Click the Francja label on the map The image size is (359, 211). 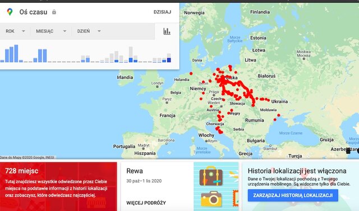click(167, 115)
